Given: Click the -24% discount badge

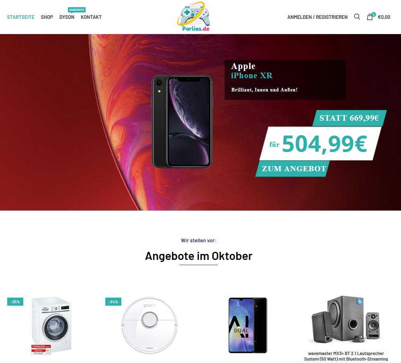Looking at the screenshot, I should [x=113, y=302].
